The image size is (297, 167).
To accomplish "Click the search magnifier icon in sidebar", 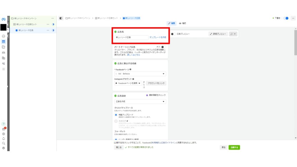I will pyautogui.click(x=3, y=143).
